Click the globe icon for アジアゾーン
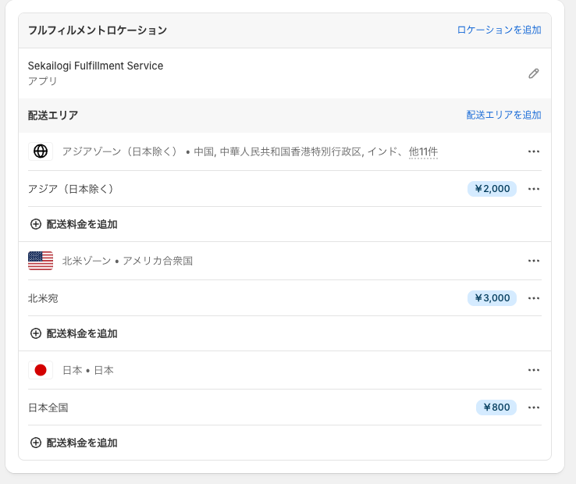This screenshot has width=576, height=484. 41,151
